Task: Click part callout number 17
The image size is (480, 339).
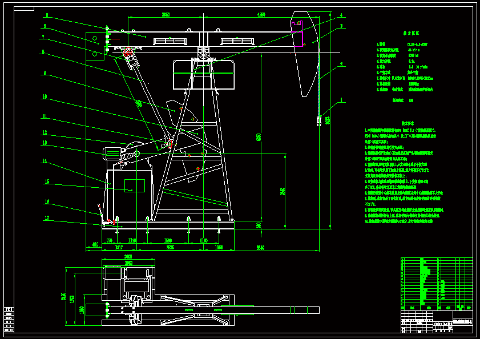Action: coord(47,219)
